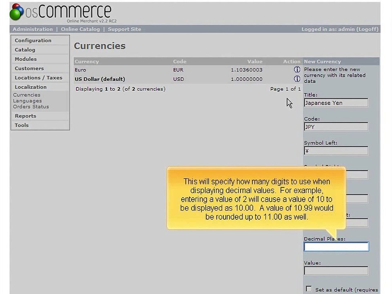Go to Administration in top bar

(x=33, y=29)
